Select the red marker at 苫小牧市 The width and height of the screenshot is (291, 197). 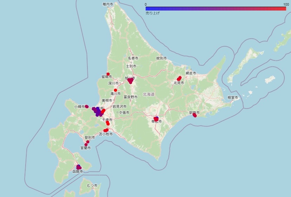[x=106, y=130]
